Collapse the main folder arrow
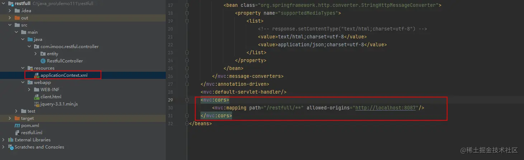 click(x=16, y=32)
